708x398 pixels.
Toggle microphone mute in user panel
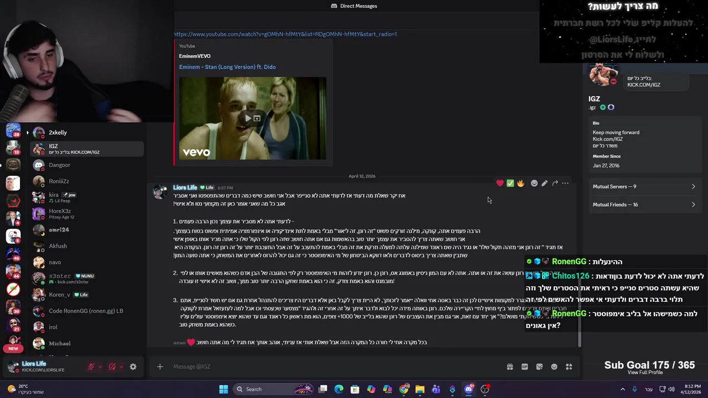(91, 366)
